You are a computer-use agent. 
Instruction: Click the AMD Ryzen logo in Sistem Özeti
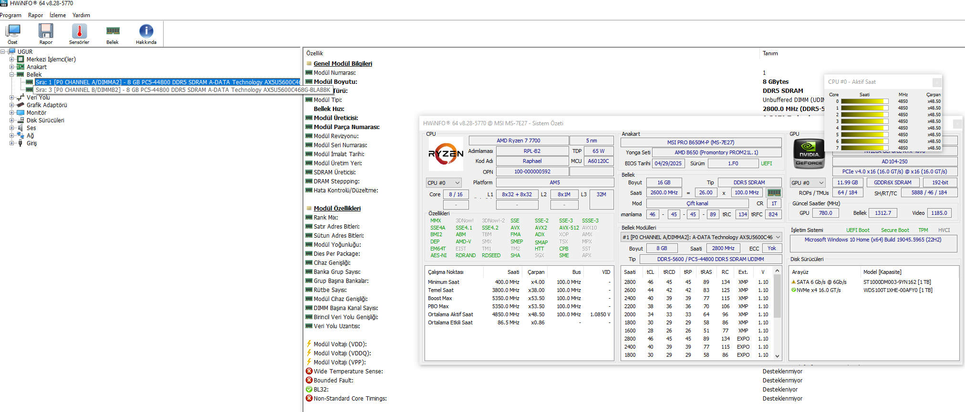click(446, 154)
